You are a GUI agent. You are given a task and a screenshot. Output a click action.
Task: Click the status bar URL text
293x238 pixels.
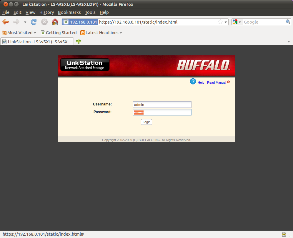(43, 234)
